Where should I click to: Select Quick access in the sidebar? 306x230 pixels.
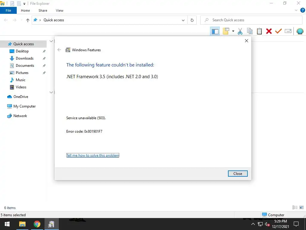pyautogui.click(x=23, y=44)
